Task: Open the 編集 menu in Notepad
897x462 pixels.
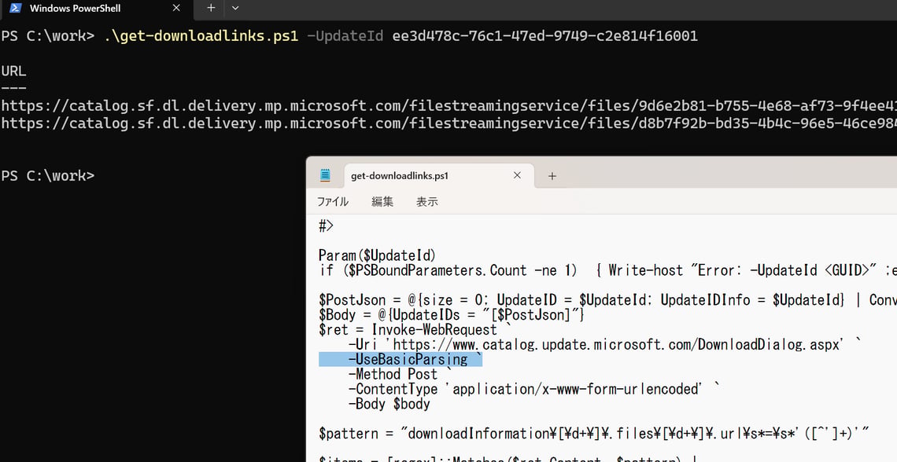Action: click(382, 202)
